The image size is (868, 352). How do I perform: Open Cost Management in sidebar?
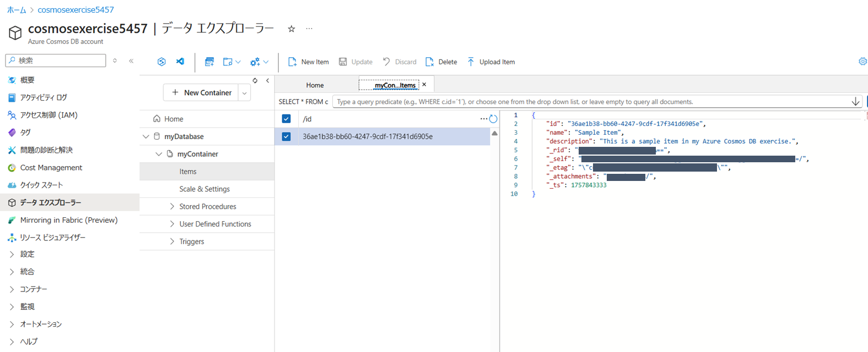pyautogui.click(x=51, y=168)
